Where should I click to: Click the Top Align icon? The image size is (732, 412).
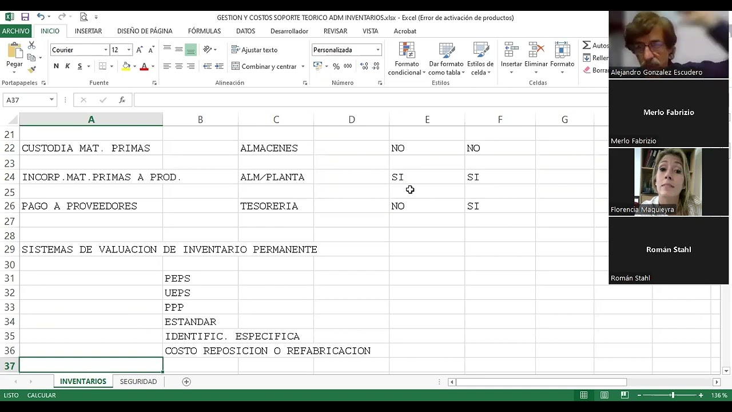pos(167,50)
